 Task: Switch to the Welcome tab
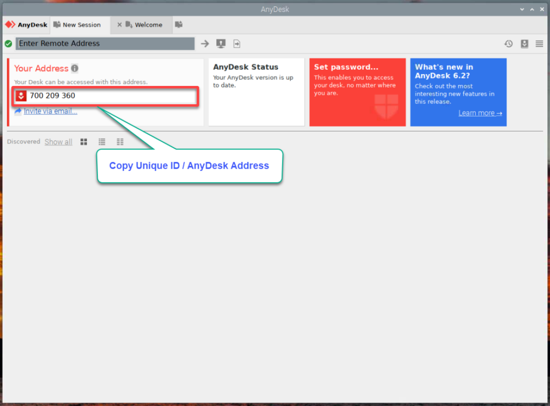[148, 25]
